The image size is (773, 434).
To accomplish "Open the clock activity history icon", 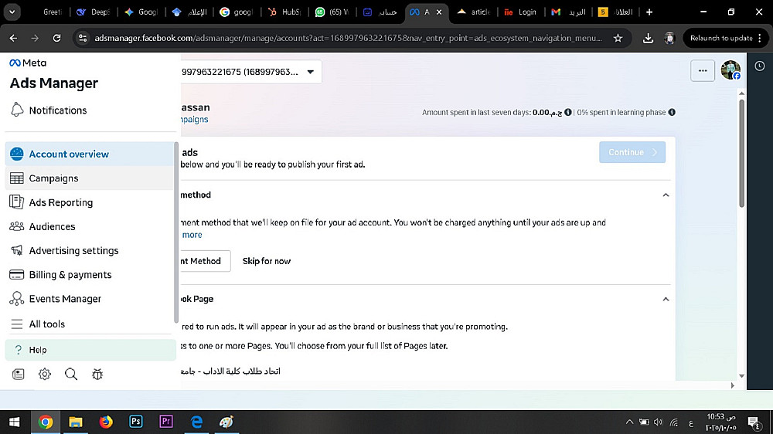I will coord(760,66).
